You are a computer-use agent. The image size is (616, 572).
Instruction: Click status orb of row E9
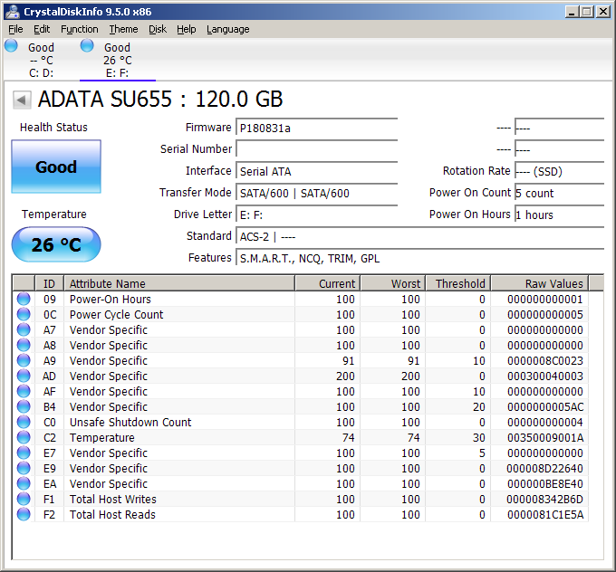24,468
